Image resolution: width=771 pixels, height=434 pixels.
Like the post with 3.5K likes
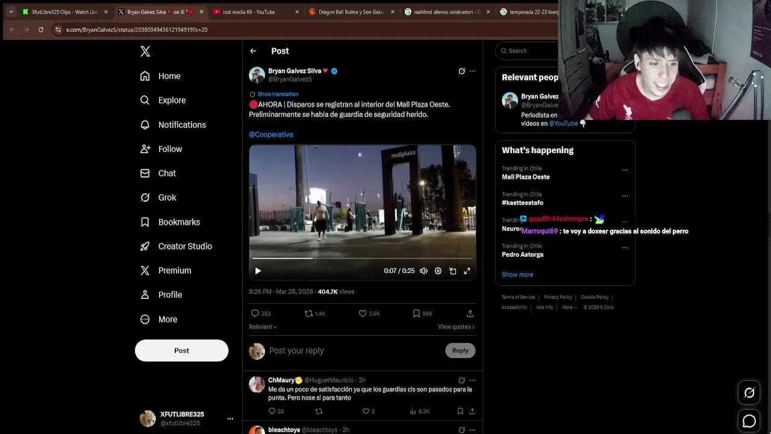369,313
